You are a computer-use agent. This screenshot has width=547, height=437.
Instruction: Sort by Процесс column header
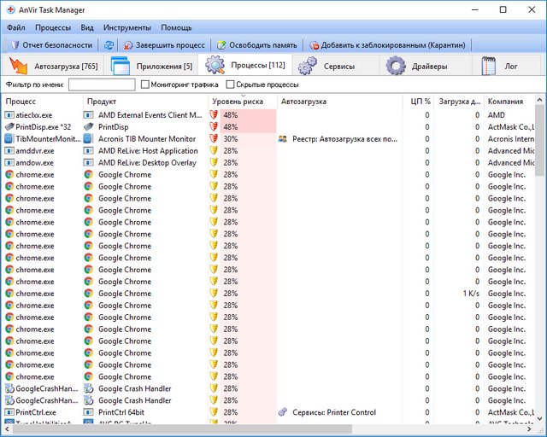pyautogui.click(x=21, y=102)
